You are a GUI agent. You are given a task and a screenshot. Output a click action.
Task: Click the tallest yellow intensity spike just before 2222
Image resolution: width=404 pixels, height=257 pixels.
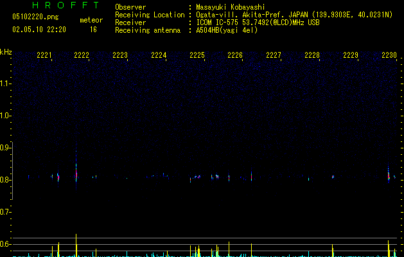pos(76,245)
